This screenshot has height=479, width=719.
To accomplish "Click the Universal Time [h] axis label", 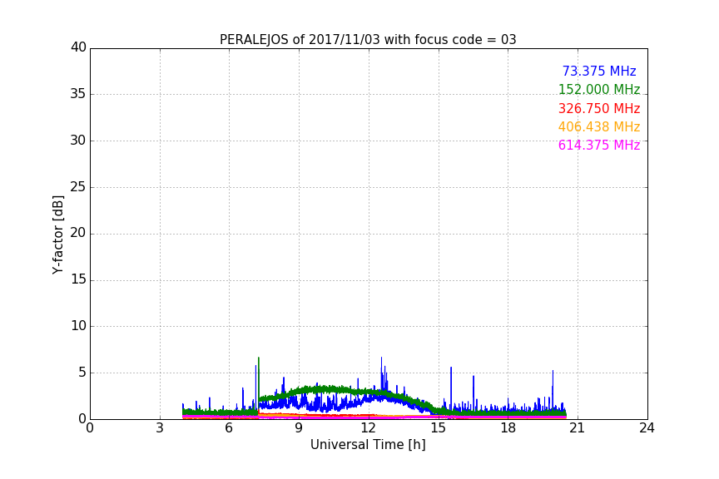I will click(368, 445).
